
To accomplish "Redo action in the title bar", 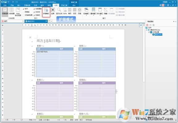I will point(13,2).
